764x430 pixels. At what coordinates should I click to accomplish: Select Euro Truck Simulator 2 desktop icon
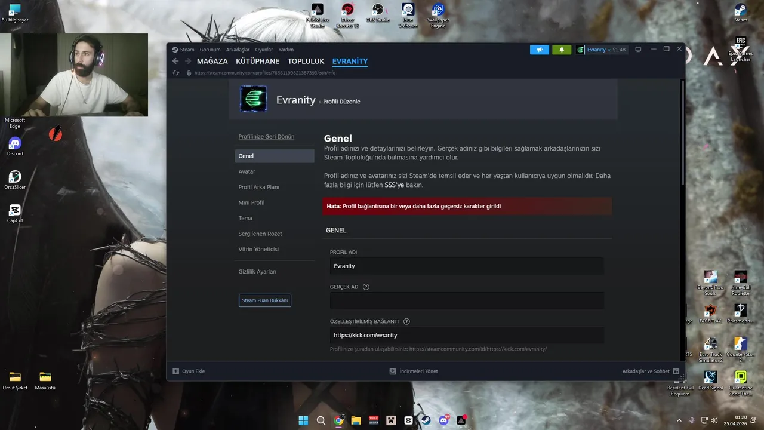click(x=710, y=350)
